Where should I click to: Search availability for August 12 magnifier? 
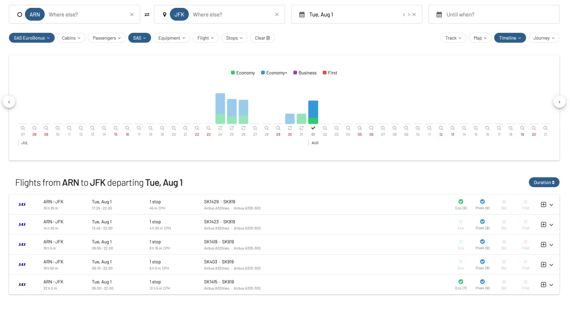pos(441,128)
